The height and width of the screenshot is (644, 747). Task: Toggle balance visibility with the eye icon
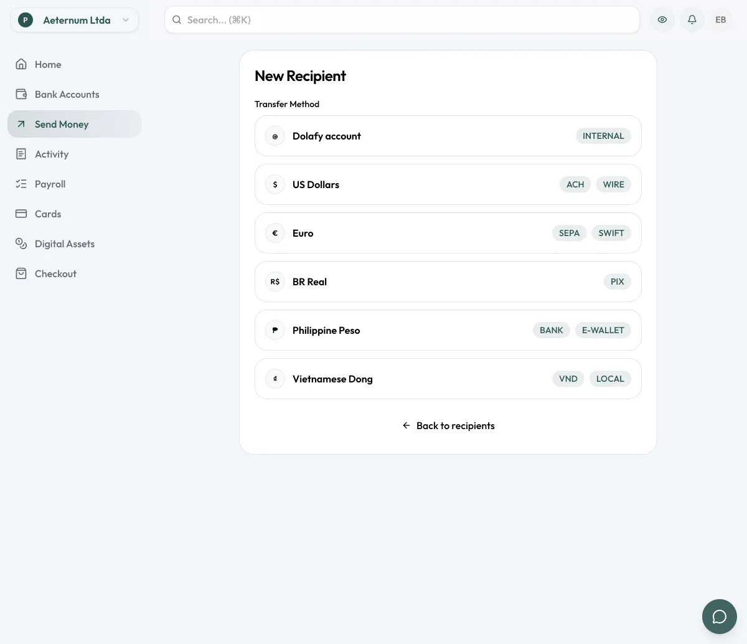662,20
